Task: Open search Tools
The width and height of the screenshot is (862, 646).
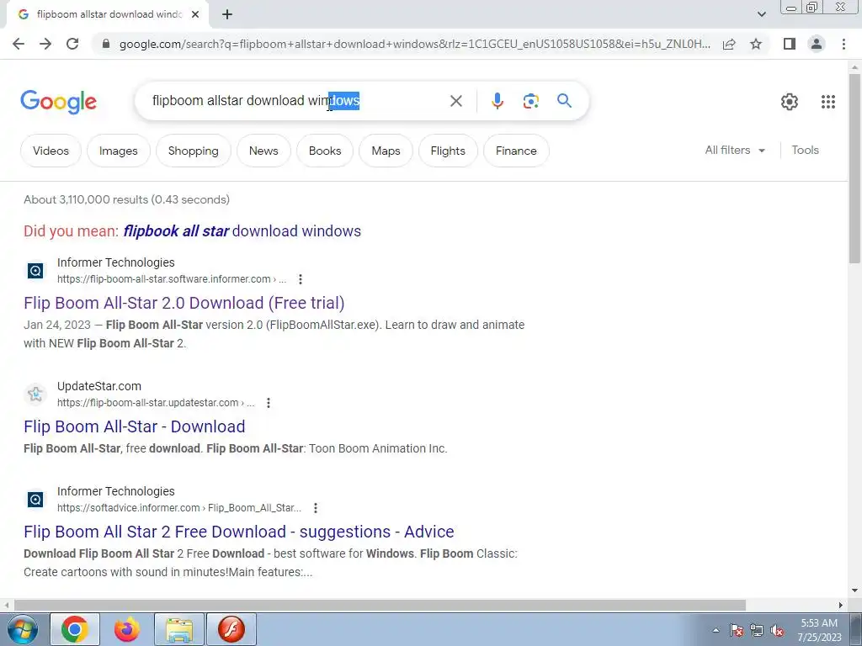Action: [x=805, y=150]
